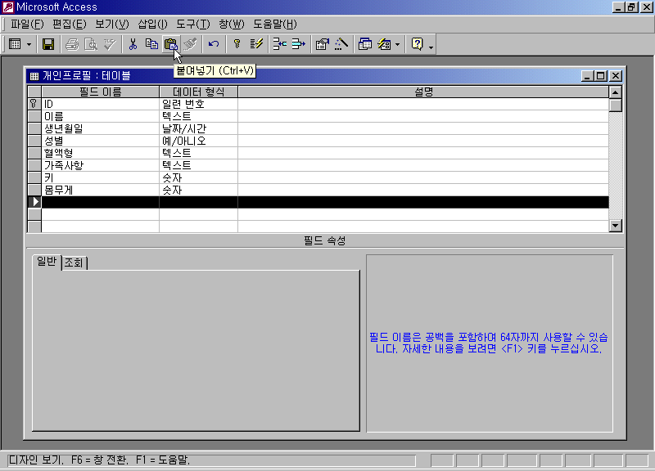The image size is (655, 471).
Task: Click the Microsoft Access title bar icon
Action: point(8,7)
